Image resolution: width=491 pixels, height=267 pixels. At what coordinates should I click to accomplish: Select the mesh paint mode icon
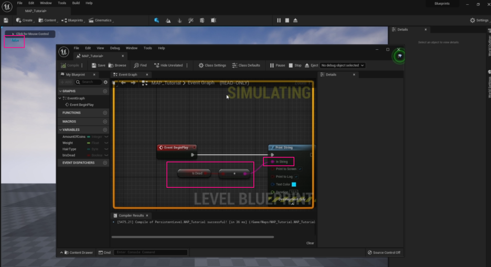pyautogui.click(x=191, y=20)
